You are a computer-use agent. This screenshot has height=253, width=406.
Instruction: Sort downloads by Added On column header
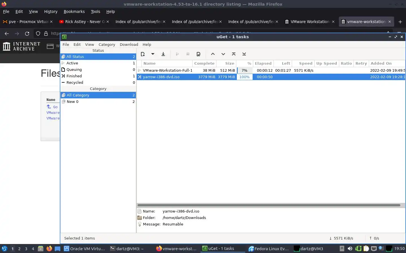pos(387,63)
